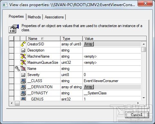
Task: Click the 'array of string' type cell
Action: coord(72,87)
